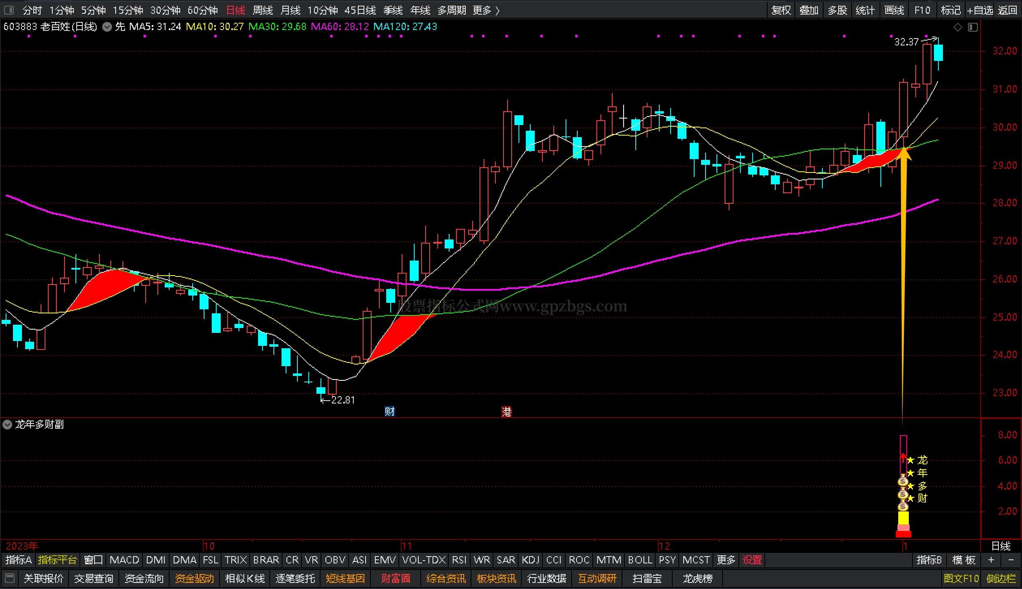Click the plus icon to add indicator window

coord(991,560)
